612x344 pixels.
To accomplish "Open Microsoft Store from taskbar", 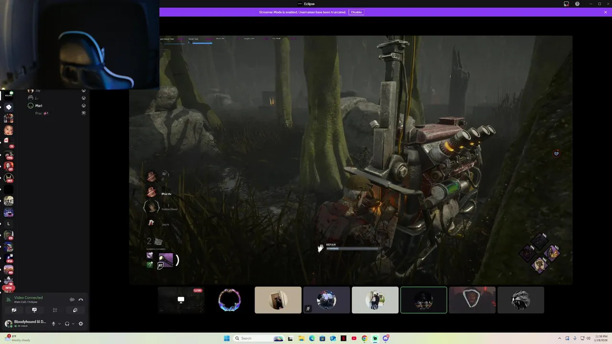I will (x=322, y=338).
